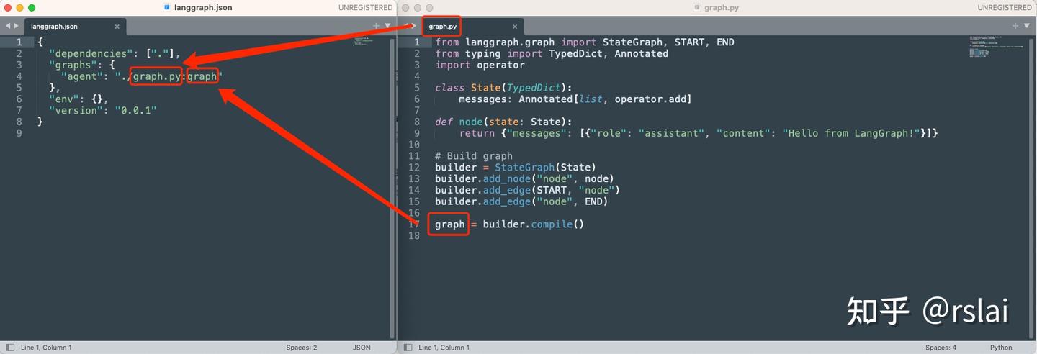Click the langgraph.json file icon in title bar
The width and height of the screenshot is (1037, 354).
click(x=167, y=8)
